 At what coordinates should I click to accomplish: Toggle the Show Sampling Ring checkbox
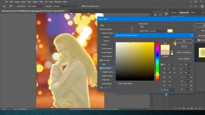click(83, 6)
